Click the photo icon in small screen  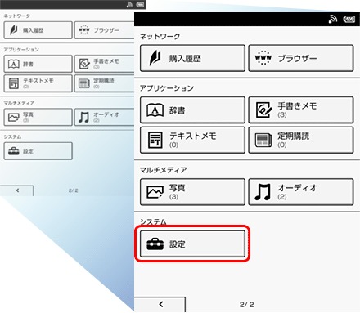[x=14, y=118]
